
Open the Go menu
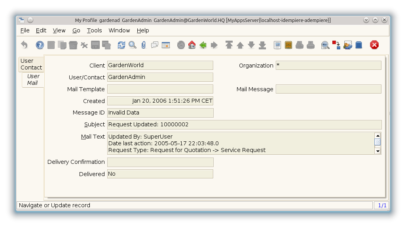(x=76, y=30)
